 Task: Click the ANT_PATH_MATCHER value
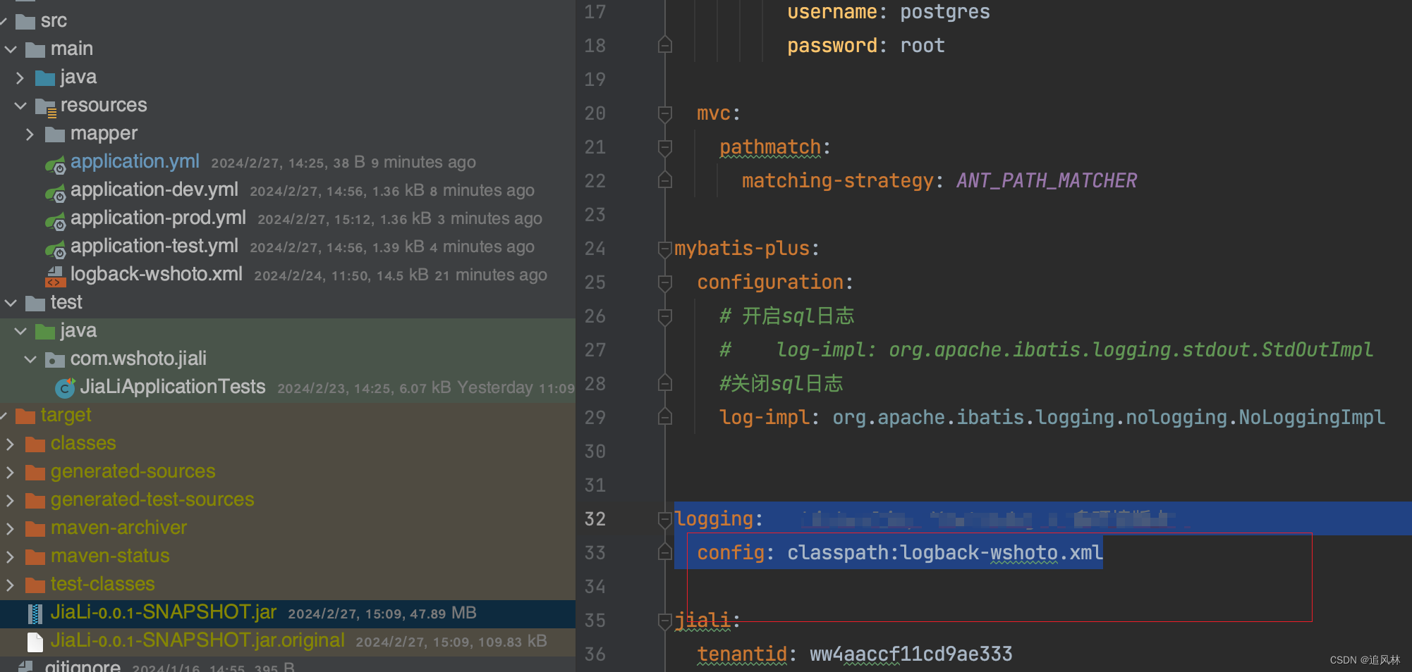tap(1047, 181)
